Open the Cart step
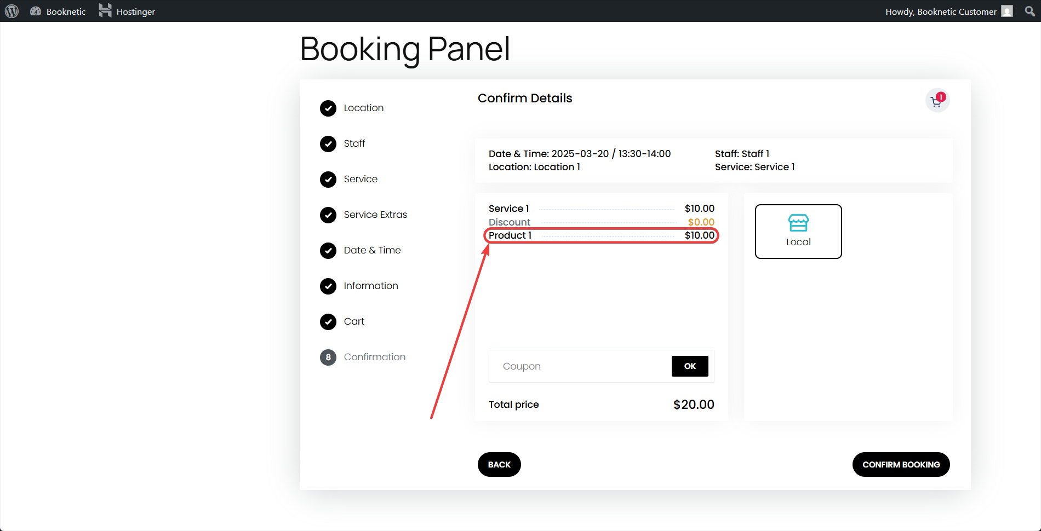The image size is (1041, 531). pos(354,321)
